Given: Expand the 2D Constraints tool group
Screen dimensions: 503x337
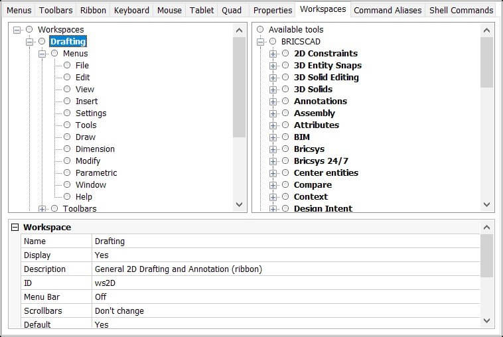Looking at the screenshot, I should pyautogui.click(x=273, y=54).
